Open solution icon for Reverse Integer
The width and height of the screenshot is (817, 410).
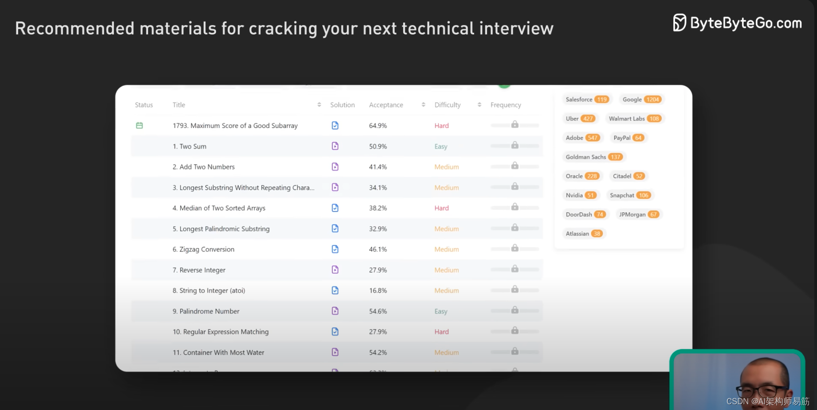[x=335, y=270]
